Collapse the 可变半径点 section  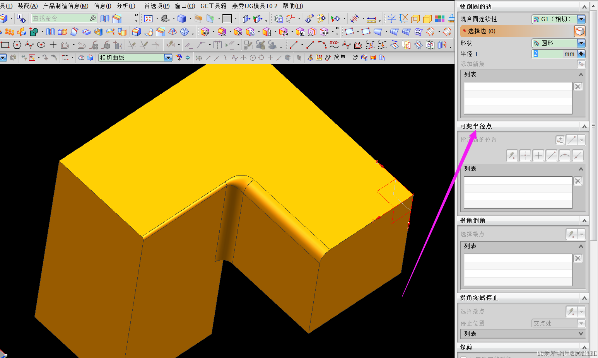(584, 126)
